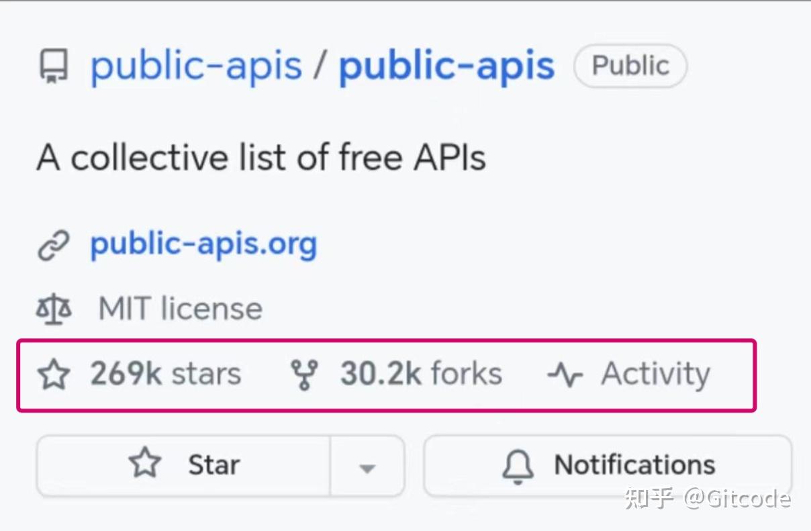Image resolution: width=811 pixels, height=531 pixels.
Task: Click the fork icon beside 30.2k
Action: click(304, 375)
